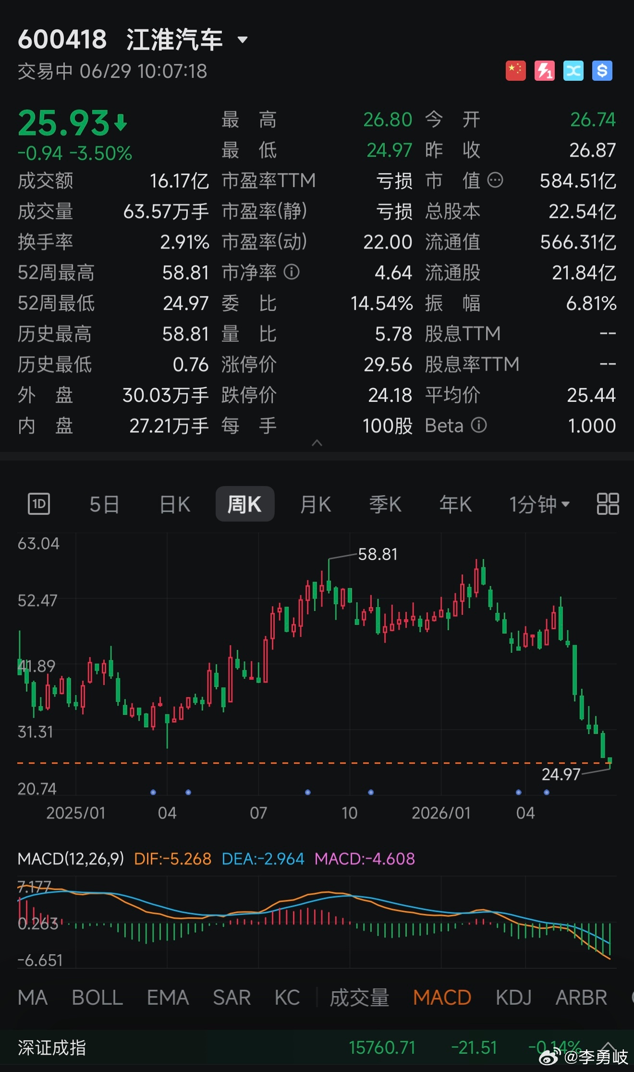Switch to the 年K chart tab
The width and height of the screenshot is (634, 1072).
pyautogui.click(x=455, y=504)
